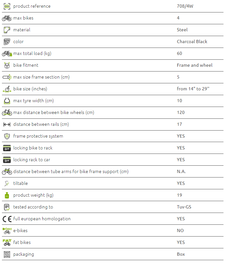Click the barcode icon beside product reference

(7, 6)
